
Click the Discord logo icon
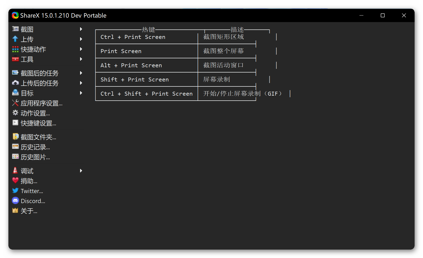click(x=15, y=201)
